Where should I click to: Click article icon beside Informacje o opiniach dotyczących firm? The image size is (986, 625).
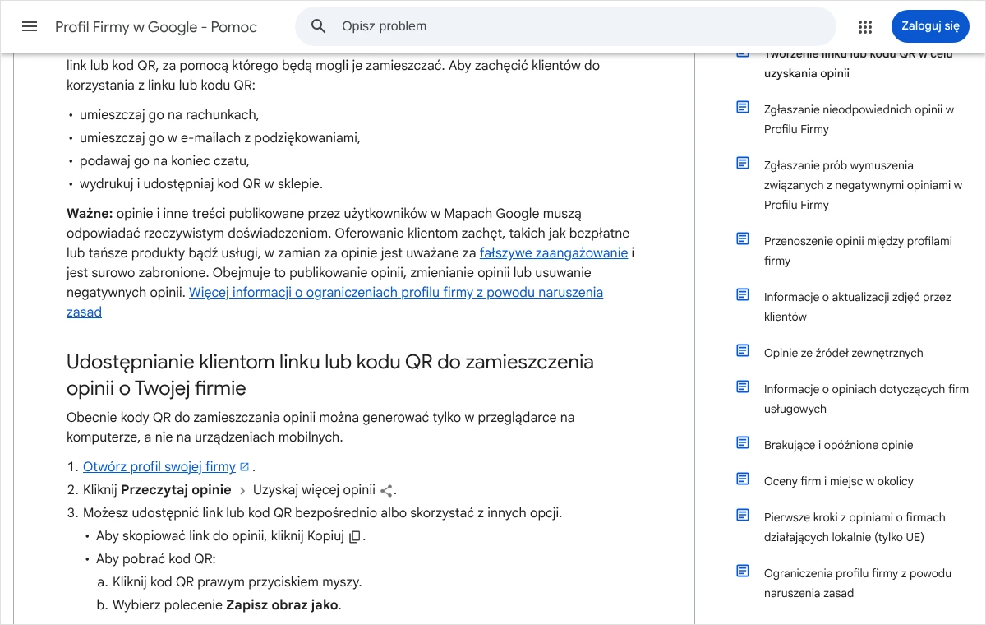[743, 387]
